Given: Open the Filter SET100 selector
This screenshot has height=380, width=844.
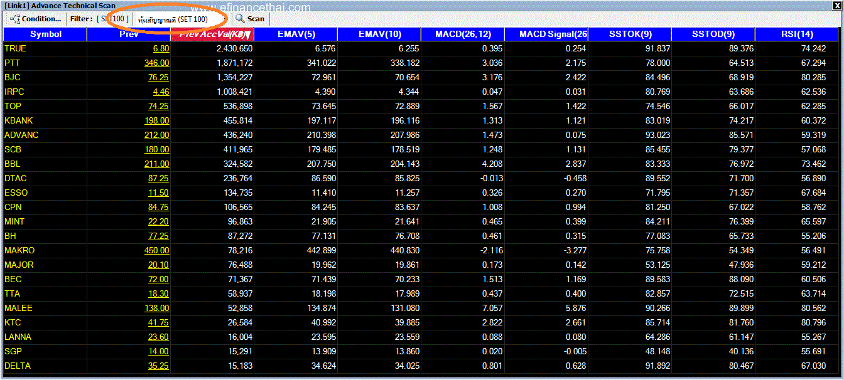Looking at the screenshot, I should [x=99, y=19].
